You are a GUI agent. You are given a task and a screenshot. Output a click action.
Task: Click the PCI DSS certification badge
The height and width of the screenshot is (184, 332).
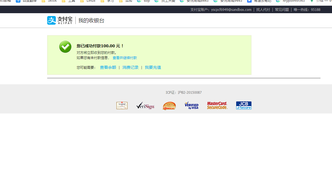[x=169, y=105]
